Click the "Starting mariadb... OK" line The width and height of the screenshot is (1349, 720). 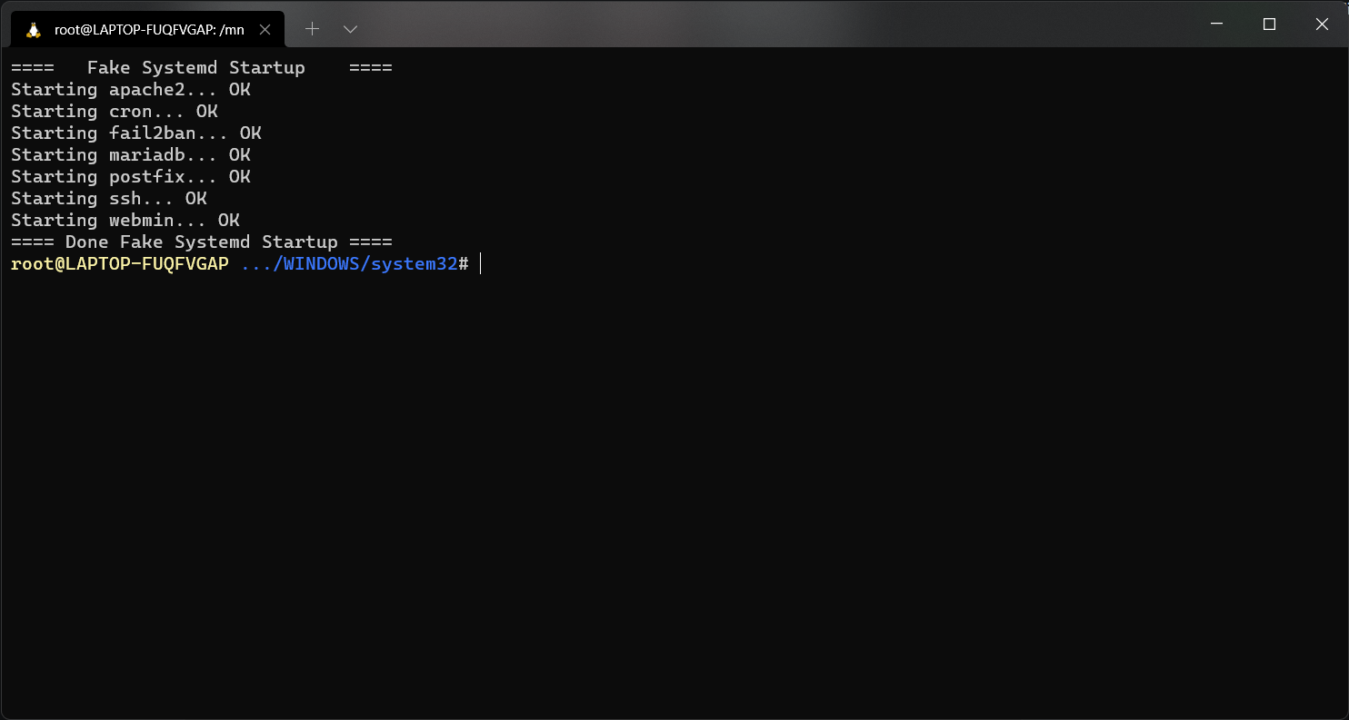pos(130,155)
